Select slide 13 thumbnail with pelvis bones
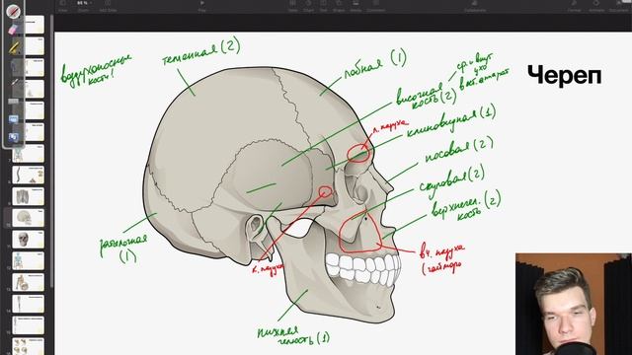The width and height of the screenshot is (632, 355). click(29, 282)
